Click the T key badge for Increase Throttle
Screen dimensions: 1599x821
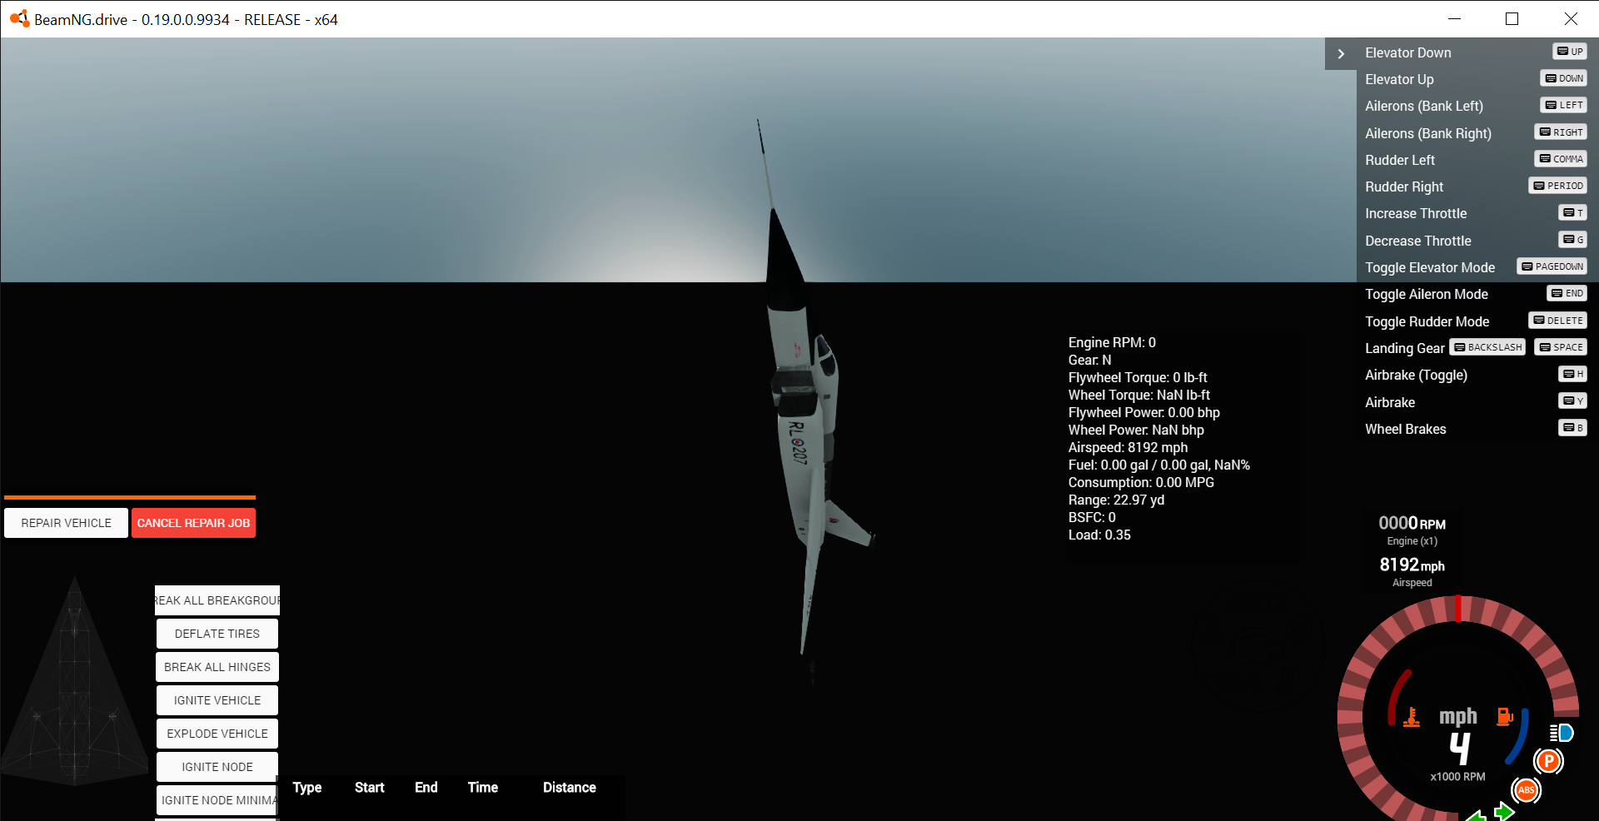(1572, 213)
